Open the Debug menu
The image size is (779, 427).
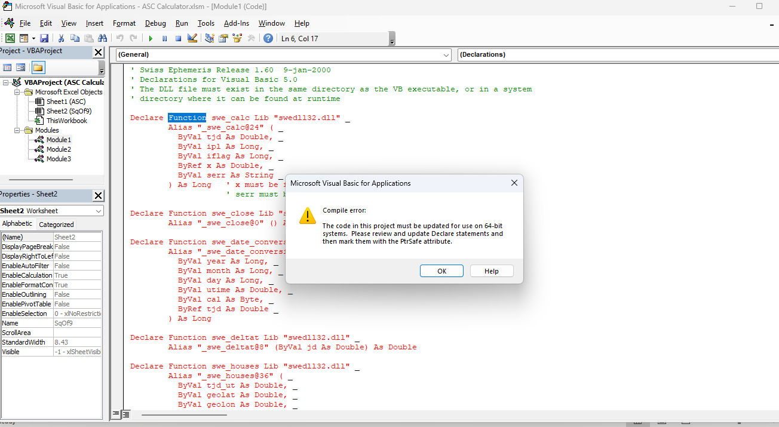click(155, 23)
